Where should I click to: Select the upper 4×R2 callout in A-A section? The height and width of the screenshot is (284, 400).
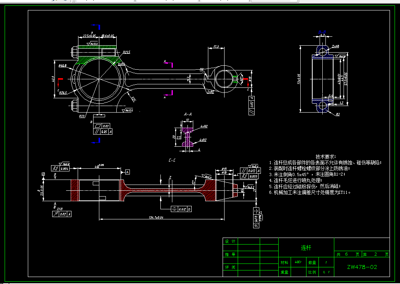coord(204,127)
